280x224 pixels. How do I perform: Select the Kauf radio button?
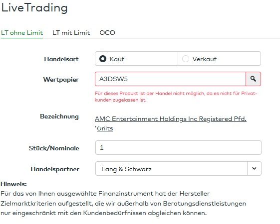pyautogui.click(x=103, y=59)
